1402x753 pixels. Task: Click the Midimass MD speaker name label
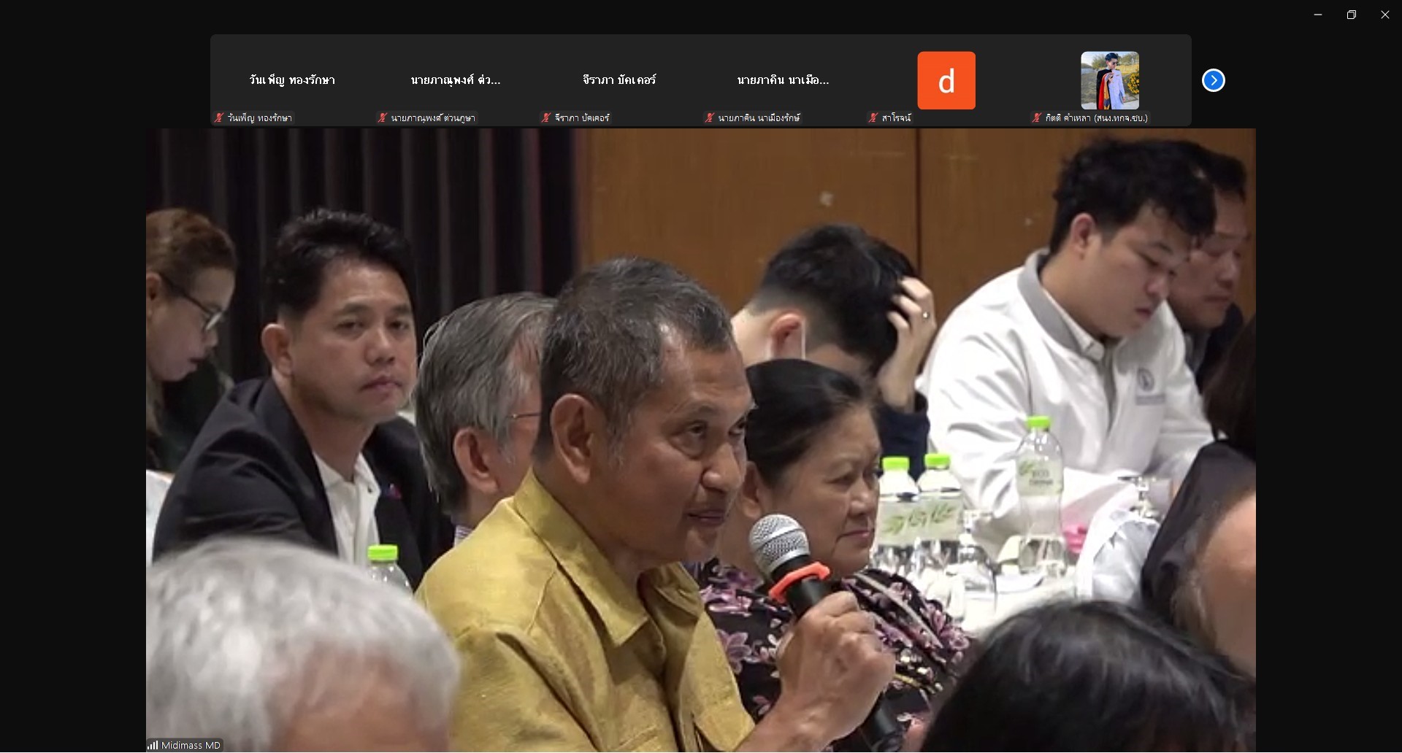(191, 746)
